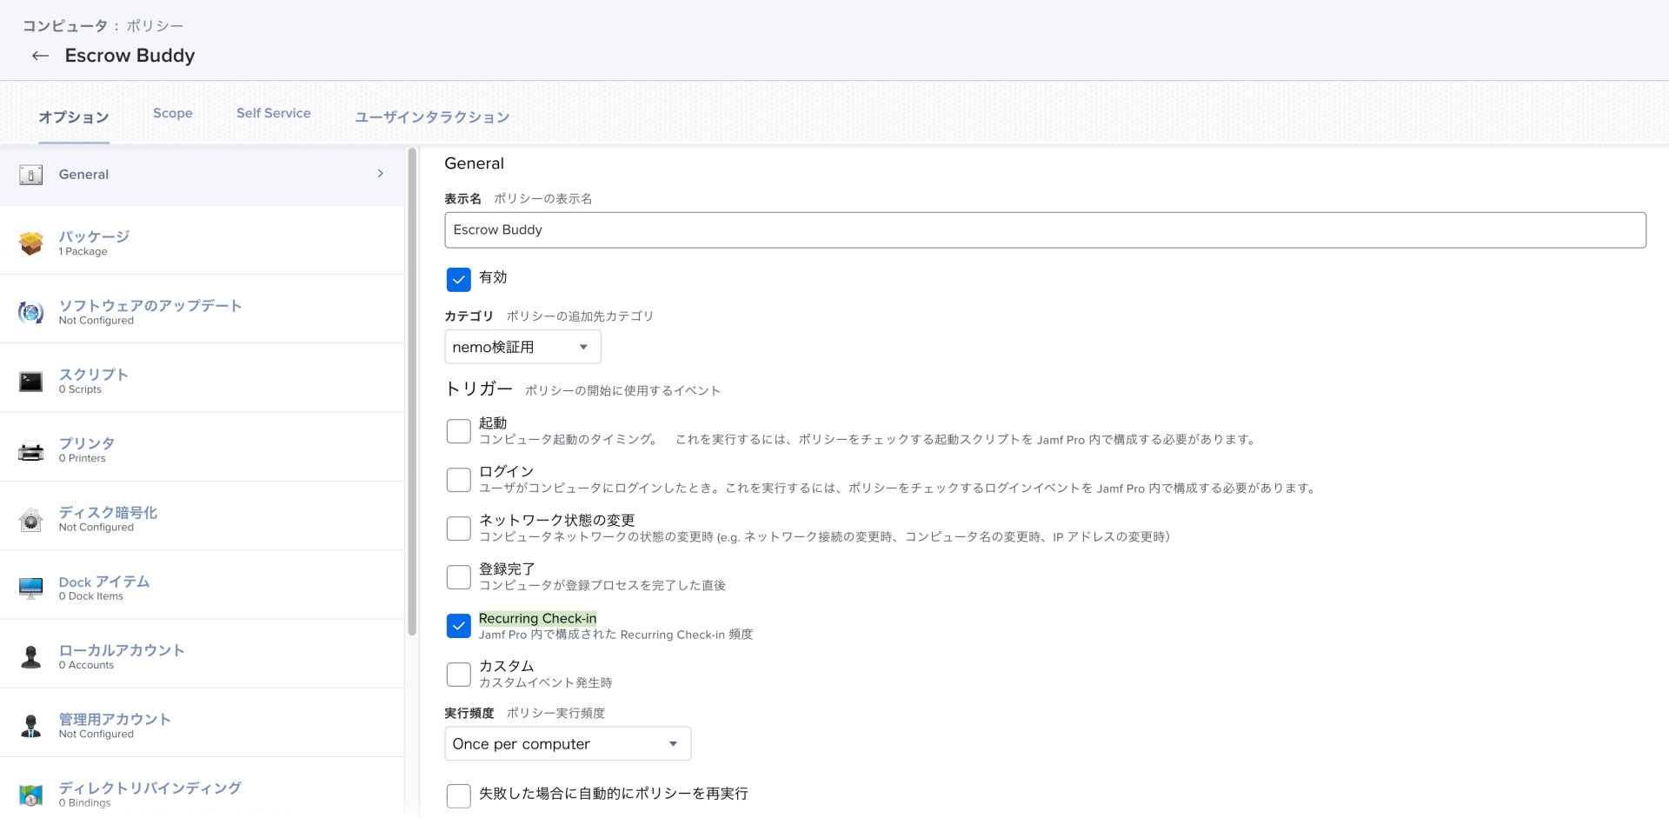The width and height of the screenshot is (1669, 818).
Task: Open ディスク暗号化 via the lock icon
Action: click(30, 519)
